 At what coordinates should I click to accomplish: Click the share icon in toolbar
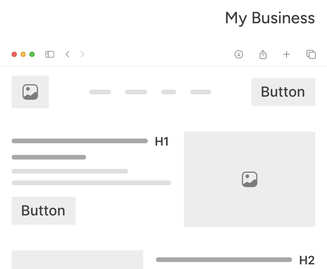(x=263, y=54)
